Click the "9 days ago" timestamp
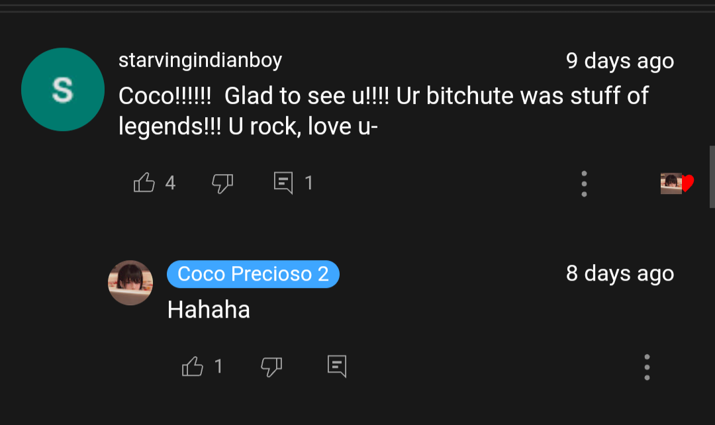 pyautogui.click(x=620, y=61)
